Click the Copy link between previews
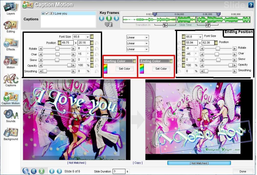This screenshot has width=257, height=175. pyautogui.click(x=138, y=163)
